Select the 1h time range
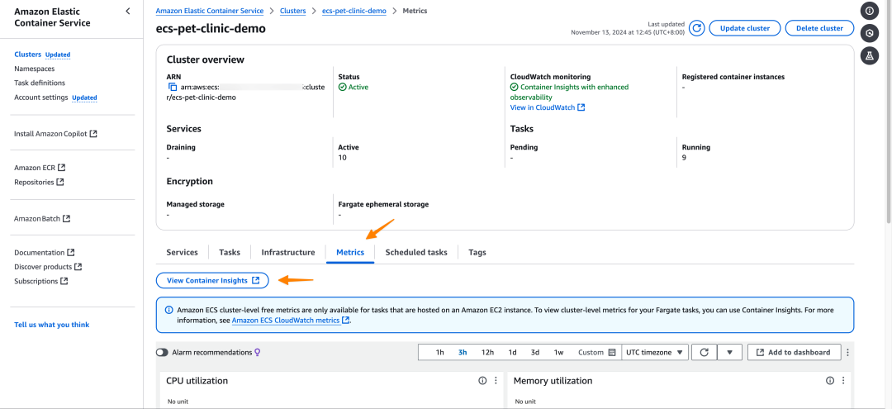The height and width of the screenshot is (409, 892). click(x=439, y=352)
